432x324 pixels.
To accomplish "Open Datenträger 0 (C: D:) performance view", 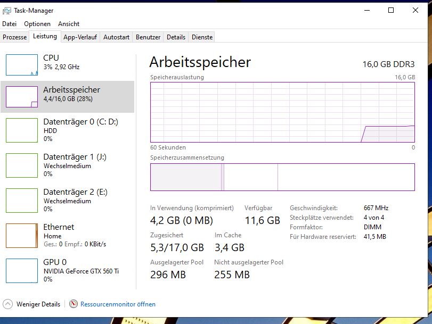I will (x=68, y=130).
